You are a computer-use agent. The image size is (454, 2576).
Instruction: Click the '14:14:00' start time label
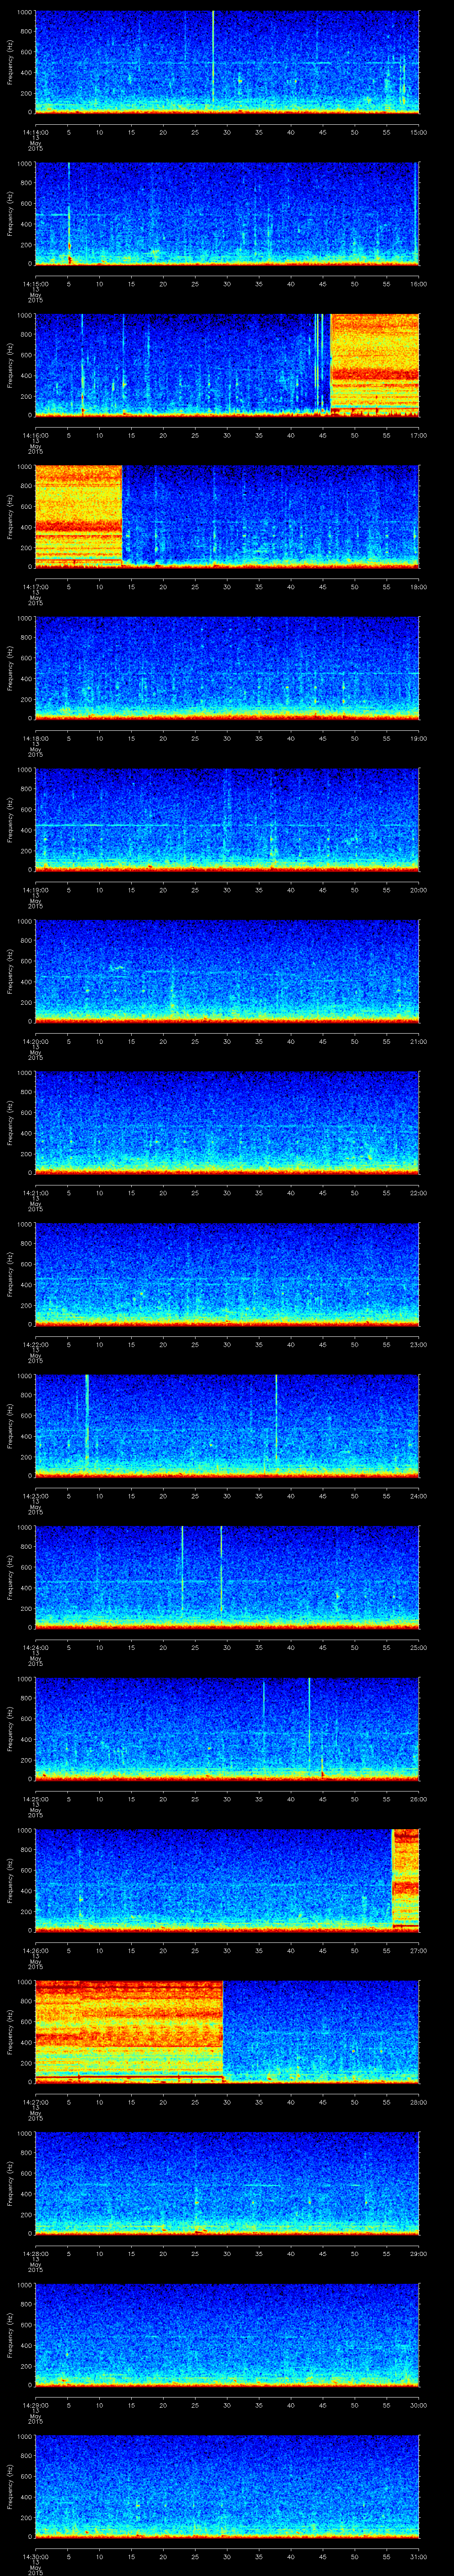click(x=35, y=131)
